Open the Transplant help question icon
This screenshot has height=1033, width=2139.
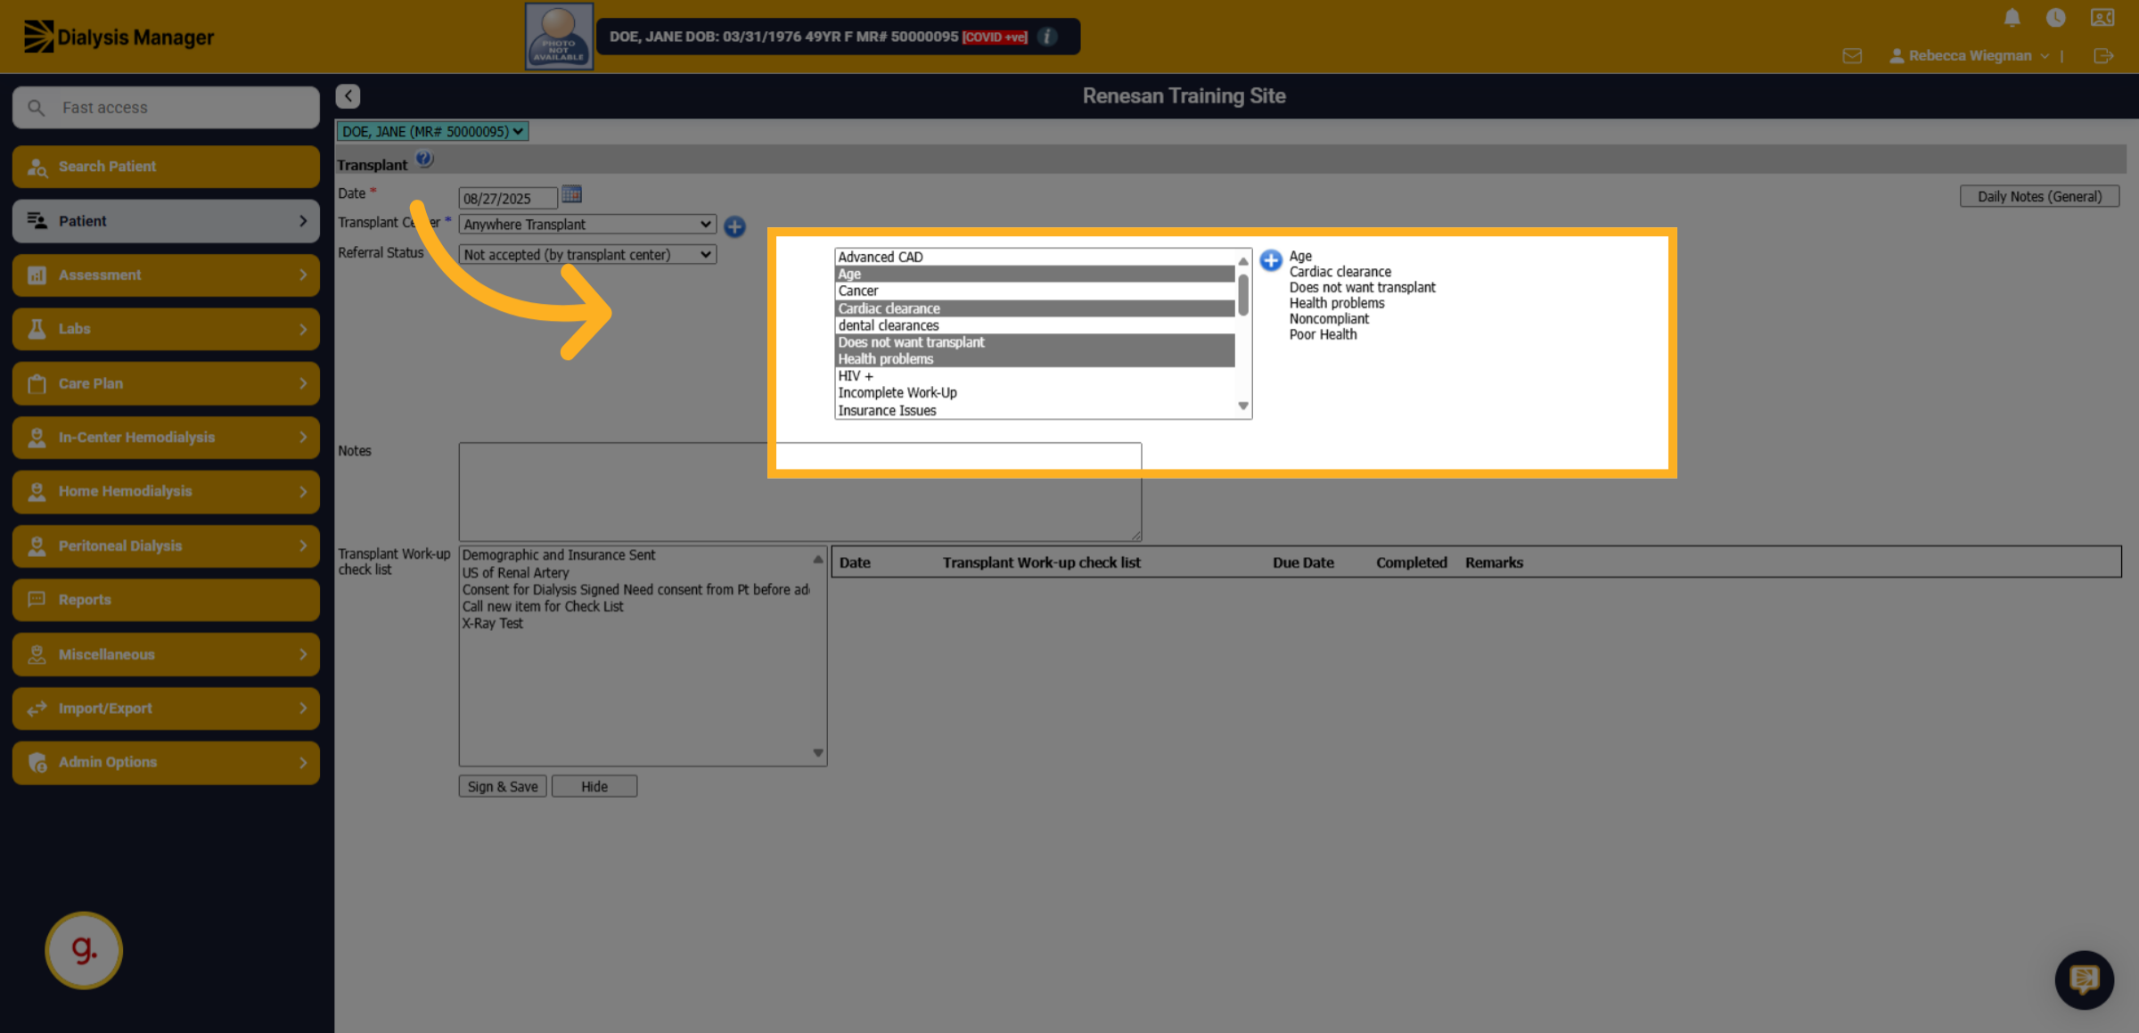click(424, 160)
